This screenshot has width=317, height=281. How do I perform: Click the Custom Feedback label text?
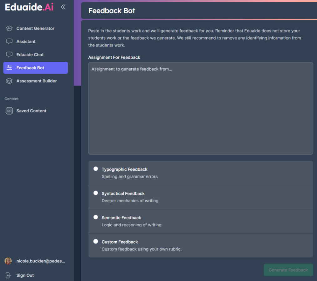[120, 242]
